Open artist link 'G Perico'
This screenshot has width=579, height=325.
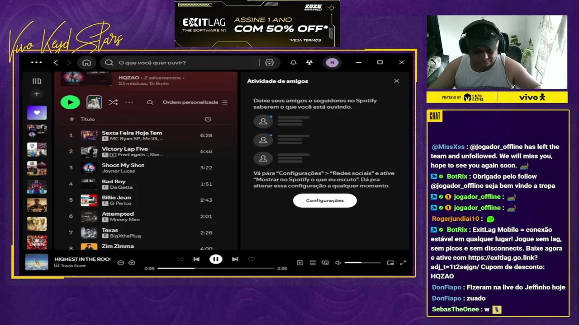[x=120, y=204]
